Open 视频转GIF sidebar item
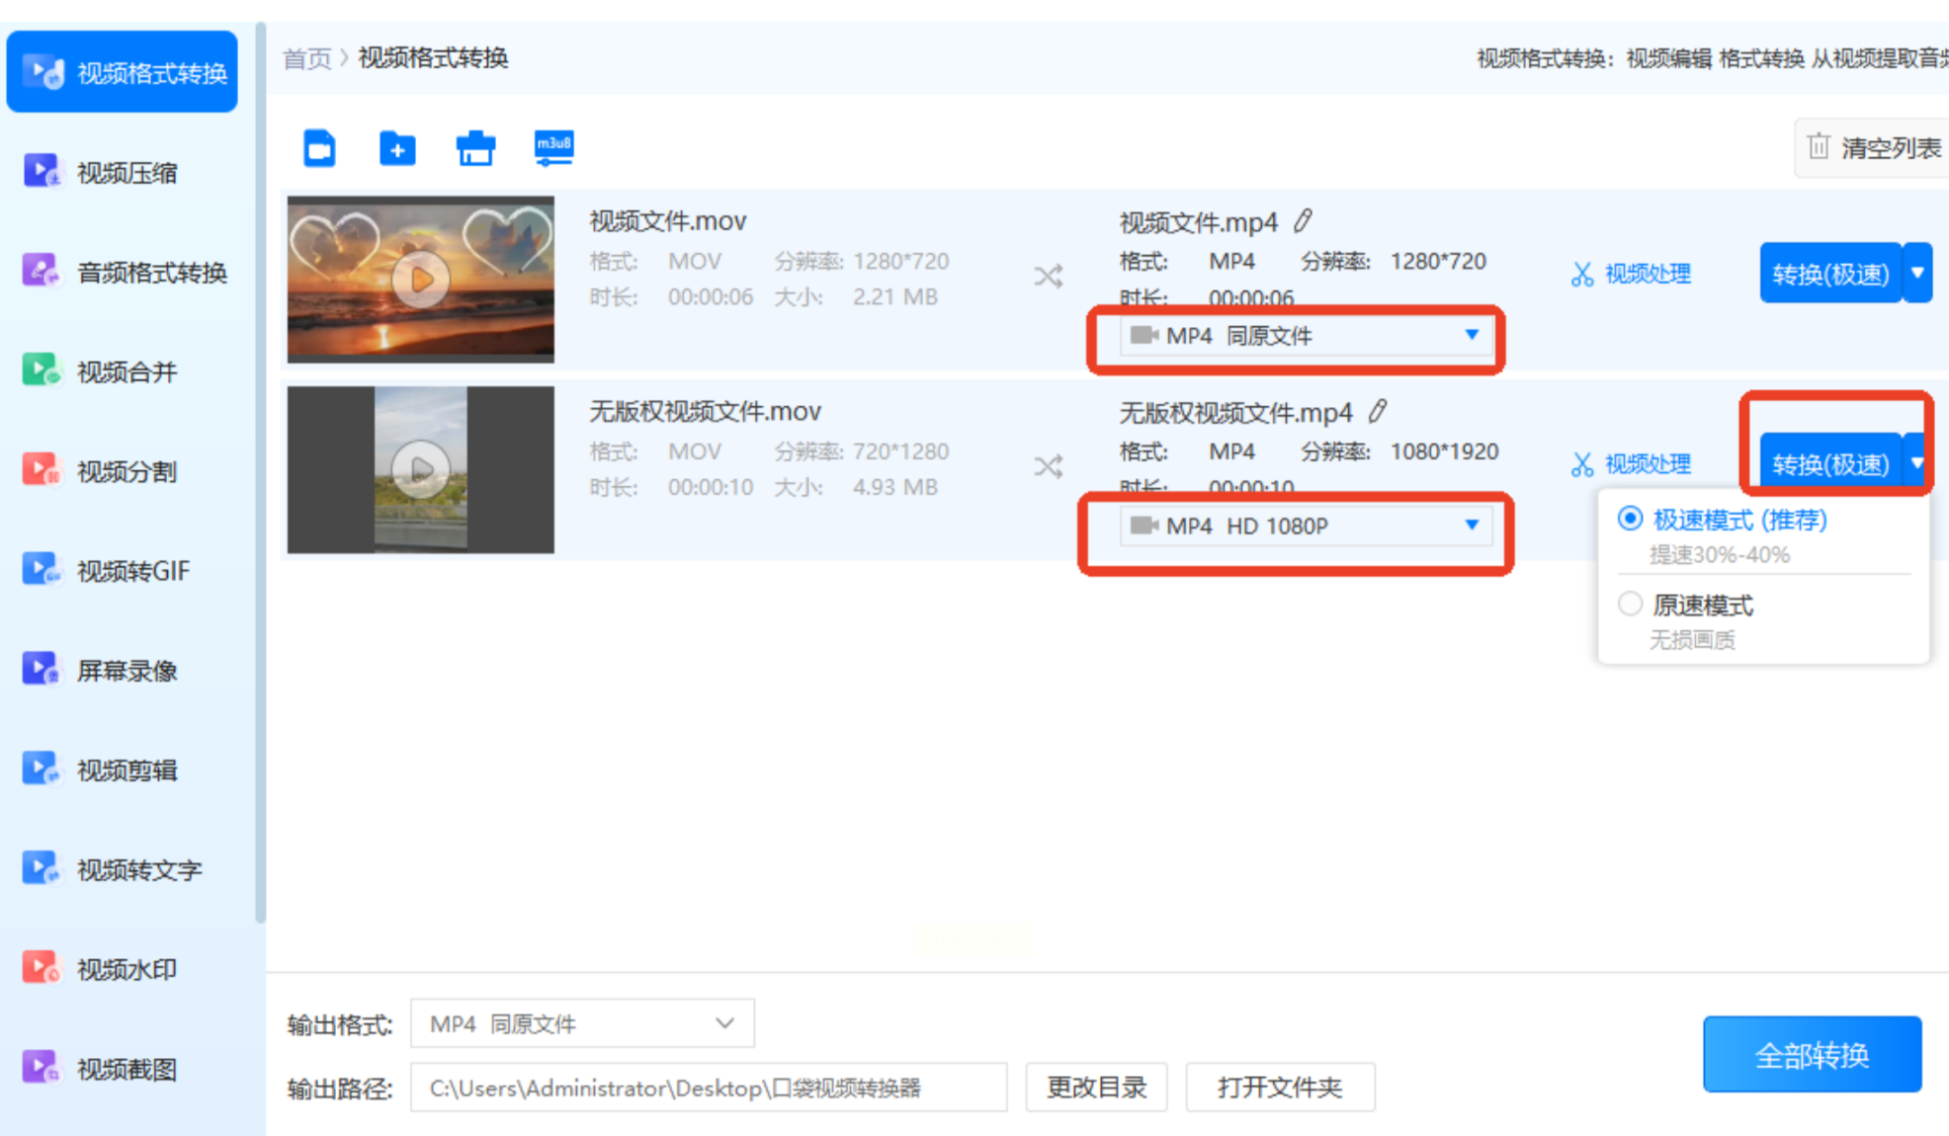Image resolution: width=1949 pixels, height=1136 pixels. tap(131, 571)
